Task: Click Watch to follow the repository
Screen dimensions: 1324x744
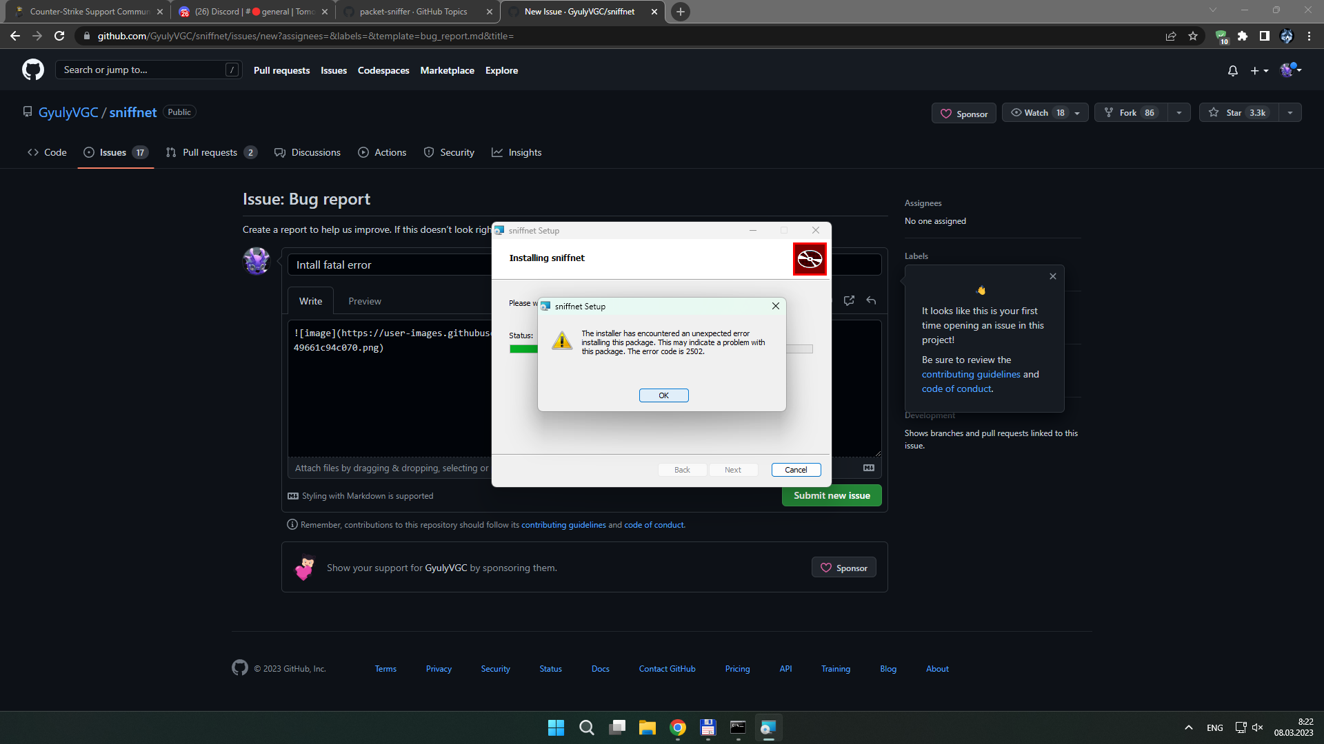Action: [1037, 112]
